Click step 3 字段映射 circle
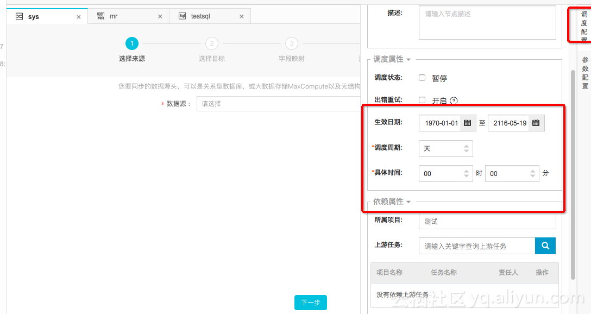This screenshot has width=591, height=314. pos(292,43)
